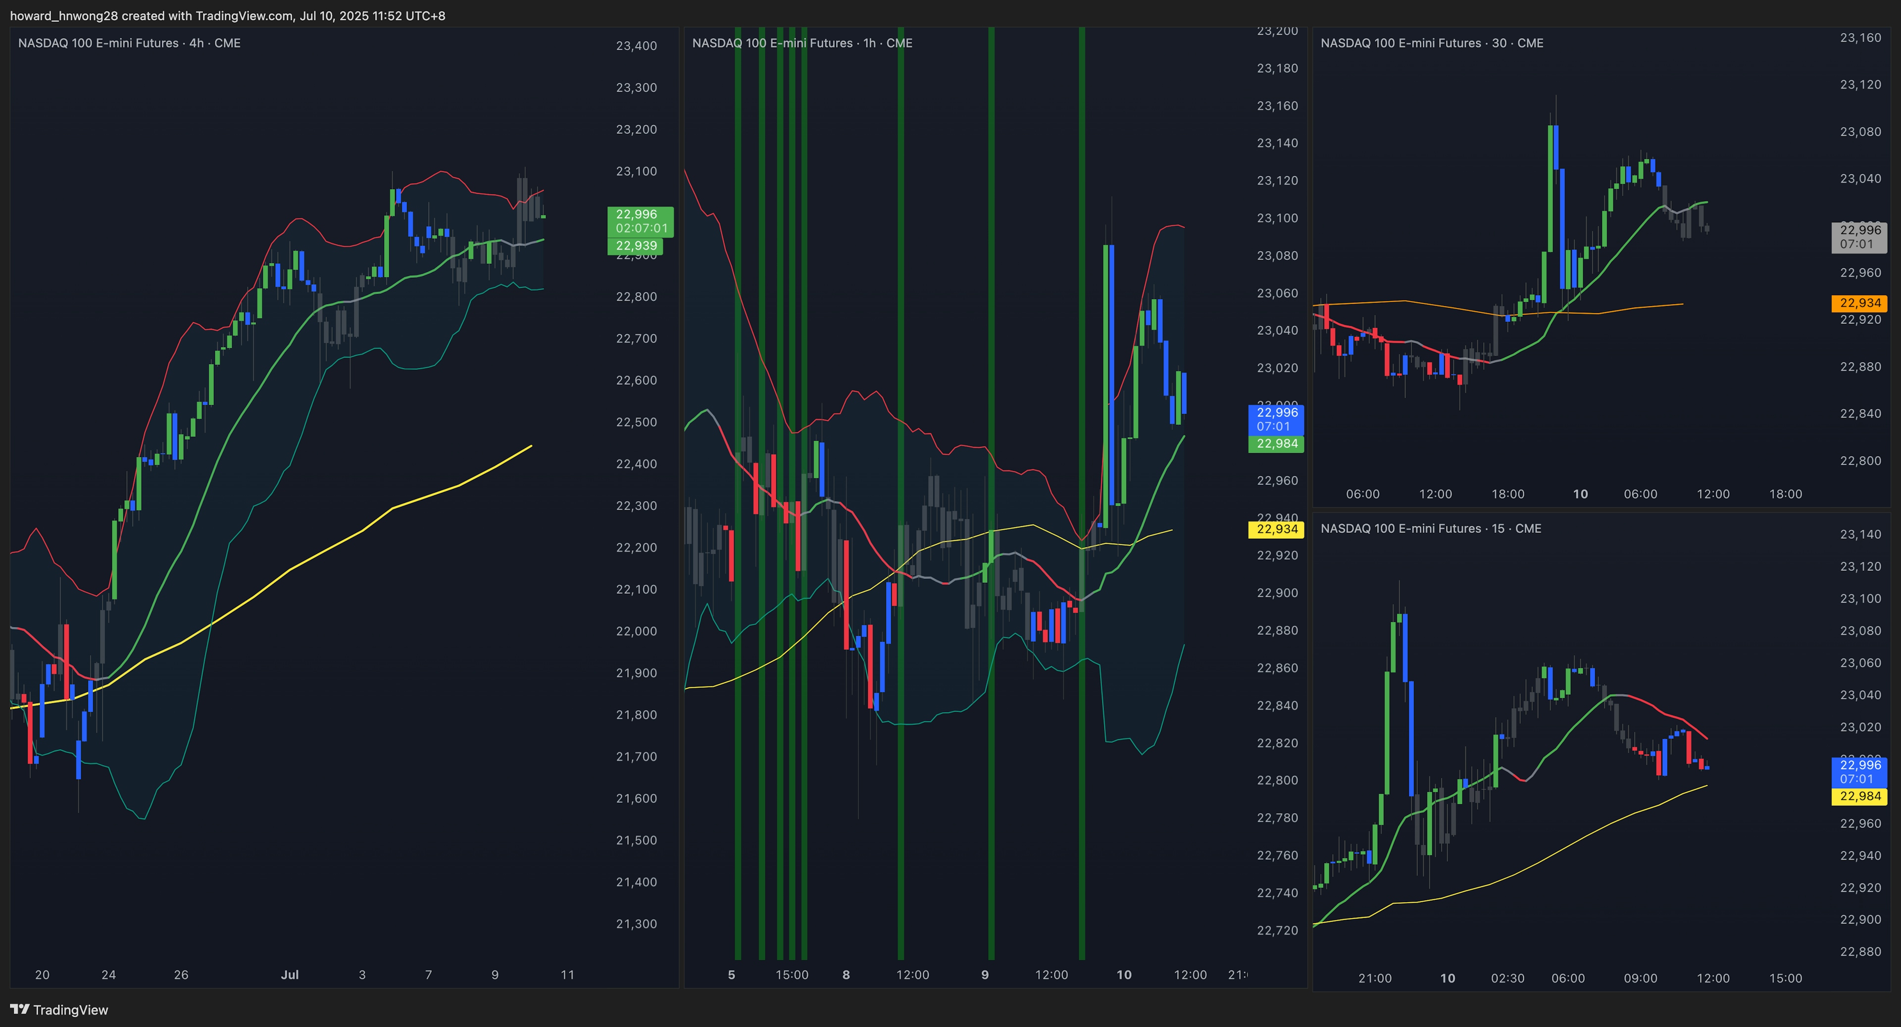Image resolution: width=1901 pixels, height=1027 pixels.
Task: Click 21,300 on the 4h price axis
Action: (x=636, y=924)
